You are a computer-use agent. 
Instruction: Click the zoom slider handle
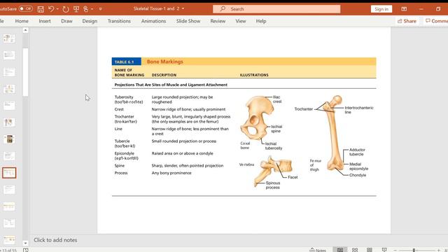click(x=414, y=251)
